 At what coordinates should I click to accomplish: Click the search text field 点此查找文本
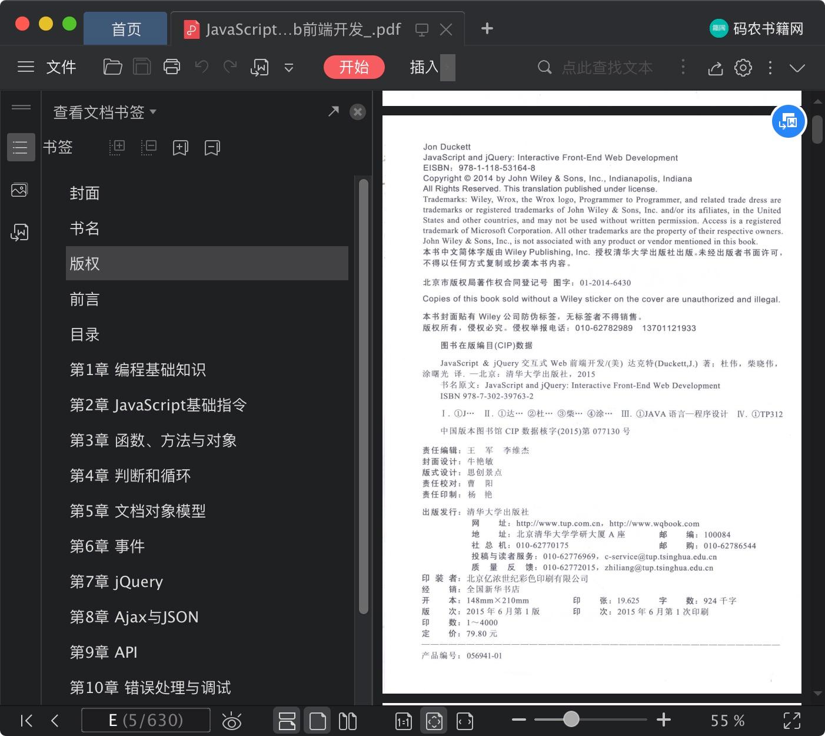click(607, 67)
